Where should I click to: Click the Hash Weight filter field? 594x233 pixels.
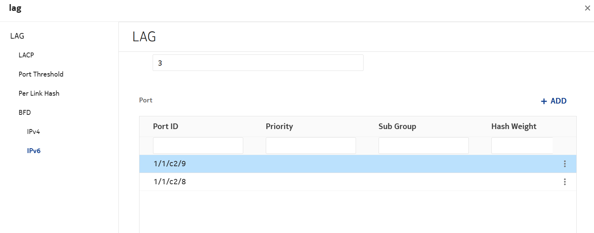point(522,146)
